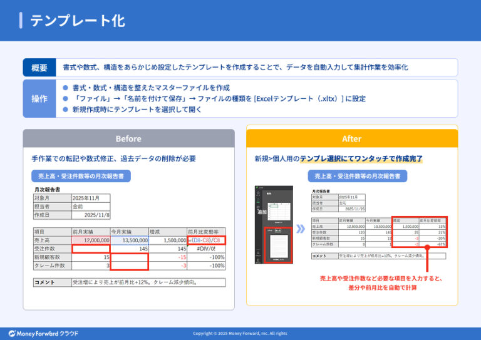Select the red -3 cell in Before table
Image resolution: width=481 pixels, height=340 pixels.
168,265
